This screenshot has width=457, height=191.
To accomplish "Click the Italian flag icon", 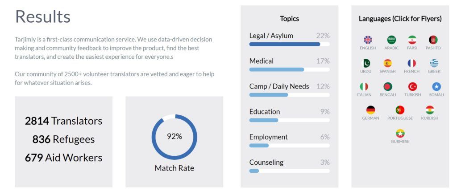I will point(364,86).
